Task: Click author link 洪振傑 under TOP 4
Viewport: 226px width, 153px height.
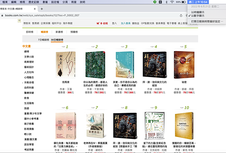Action: (158, 89)
